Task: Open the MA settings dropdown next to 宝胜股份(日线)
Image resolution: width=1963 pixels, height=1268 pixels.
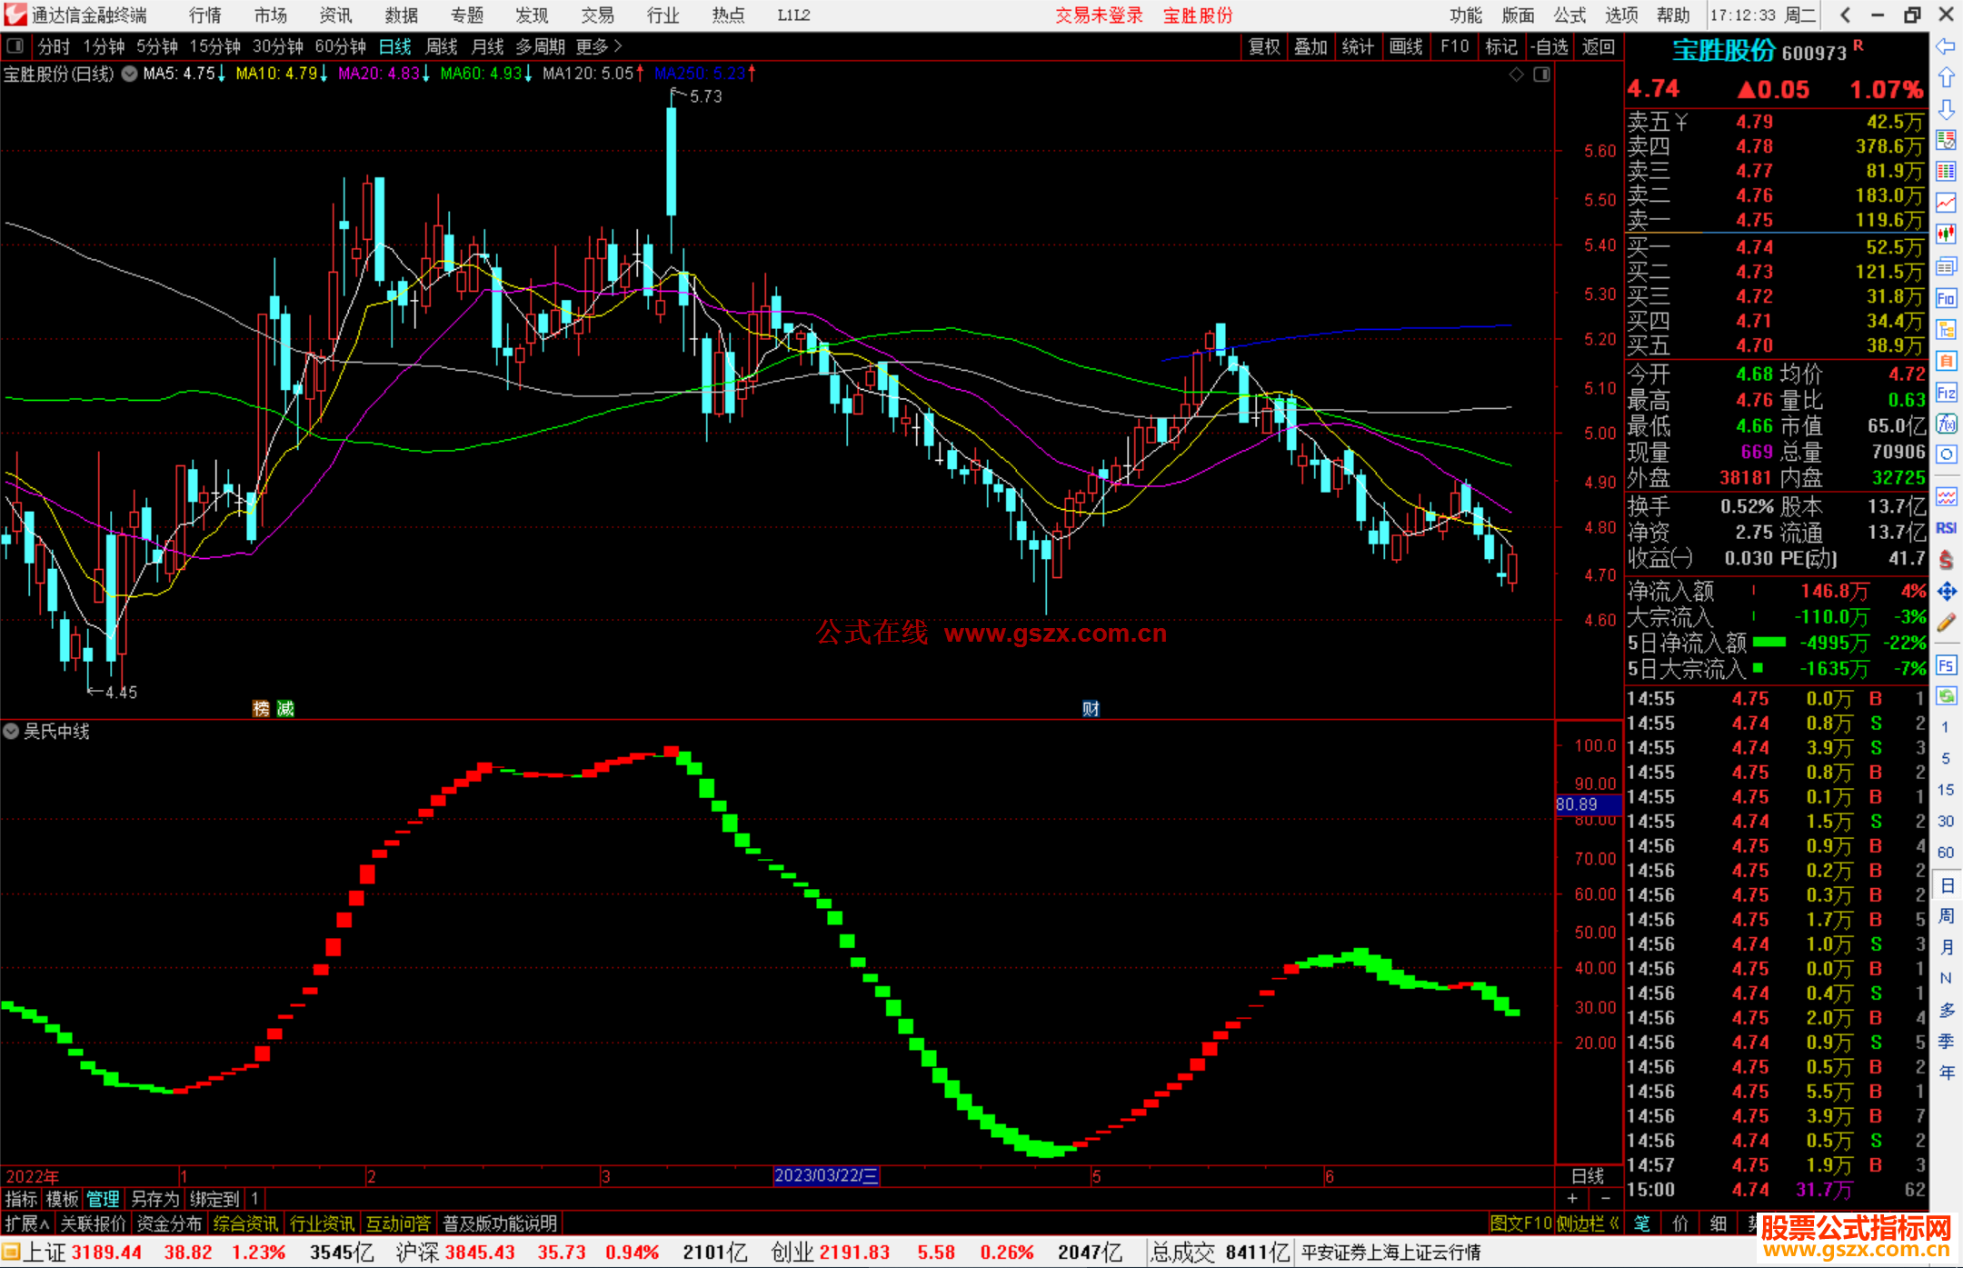Action: [130, 75]
